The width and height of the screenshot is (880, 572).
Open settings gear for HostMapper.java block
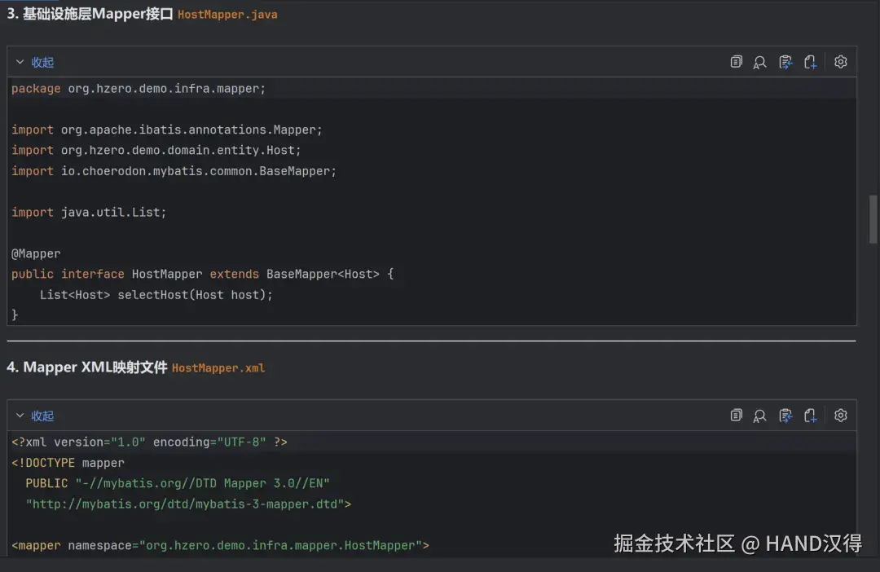841,62
